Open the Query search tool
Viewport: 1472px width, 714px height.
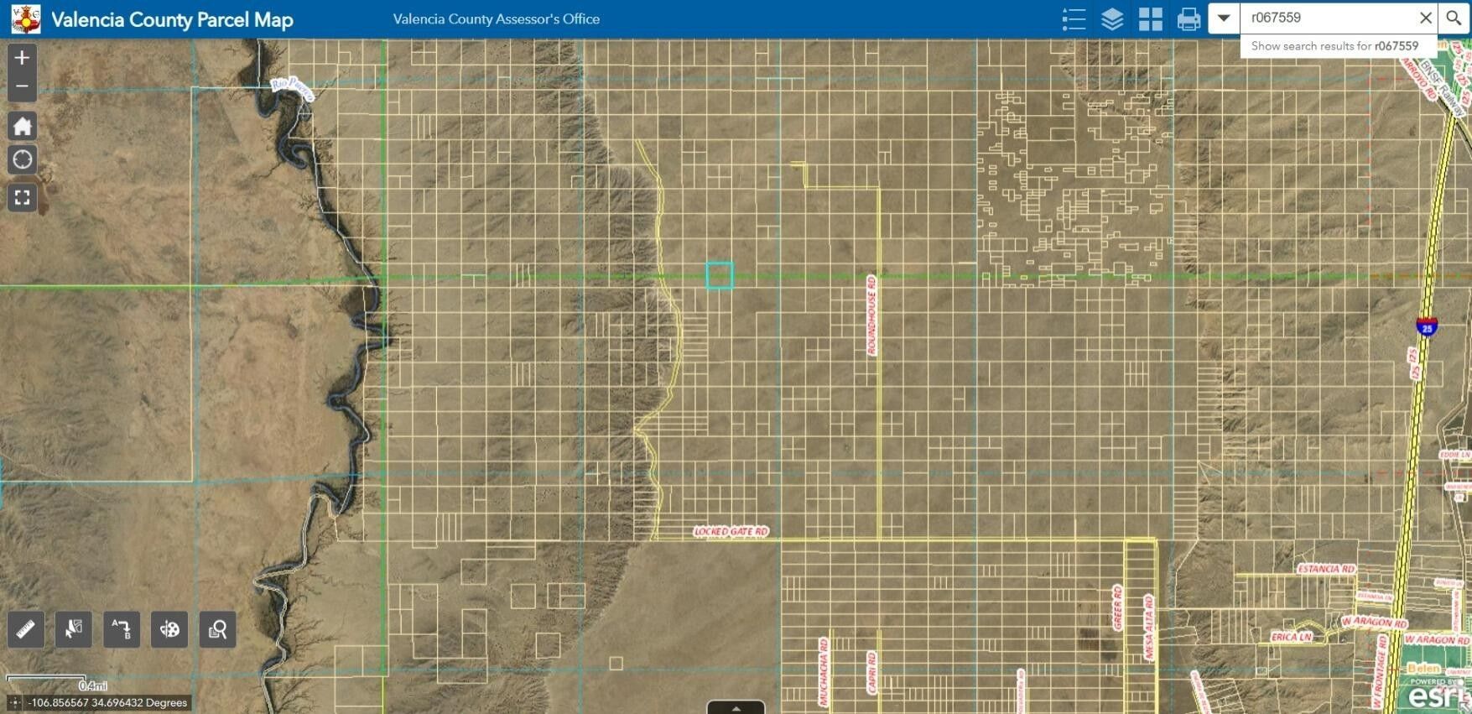217,629
